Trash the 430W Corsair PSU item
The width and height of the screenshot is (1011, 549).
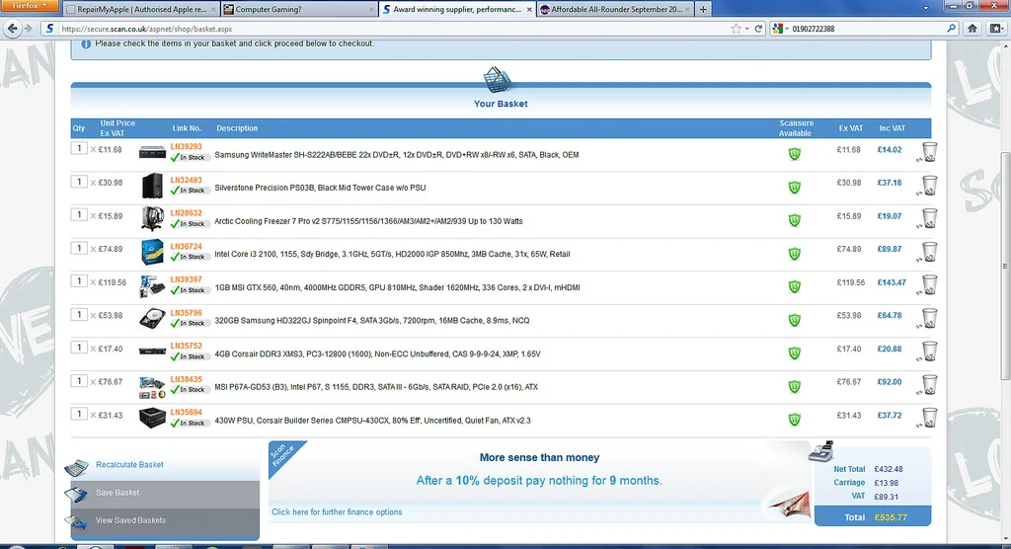[x=929, y=418]
